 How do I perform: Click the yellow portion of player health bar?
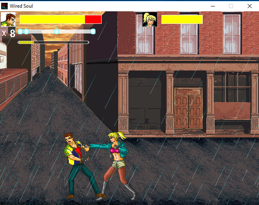click(x=52, y=19)
